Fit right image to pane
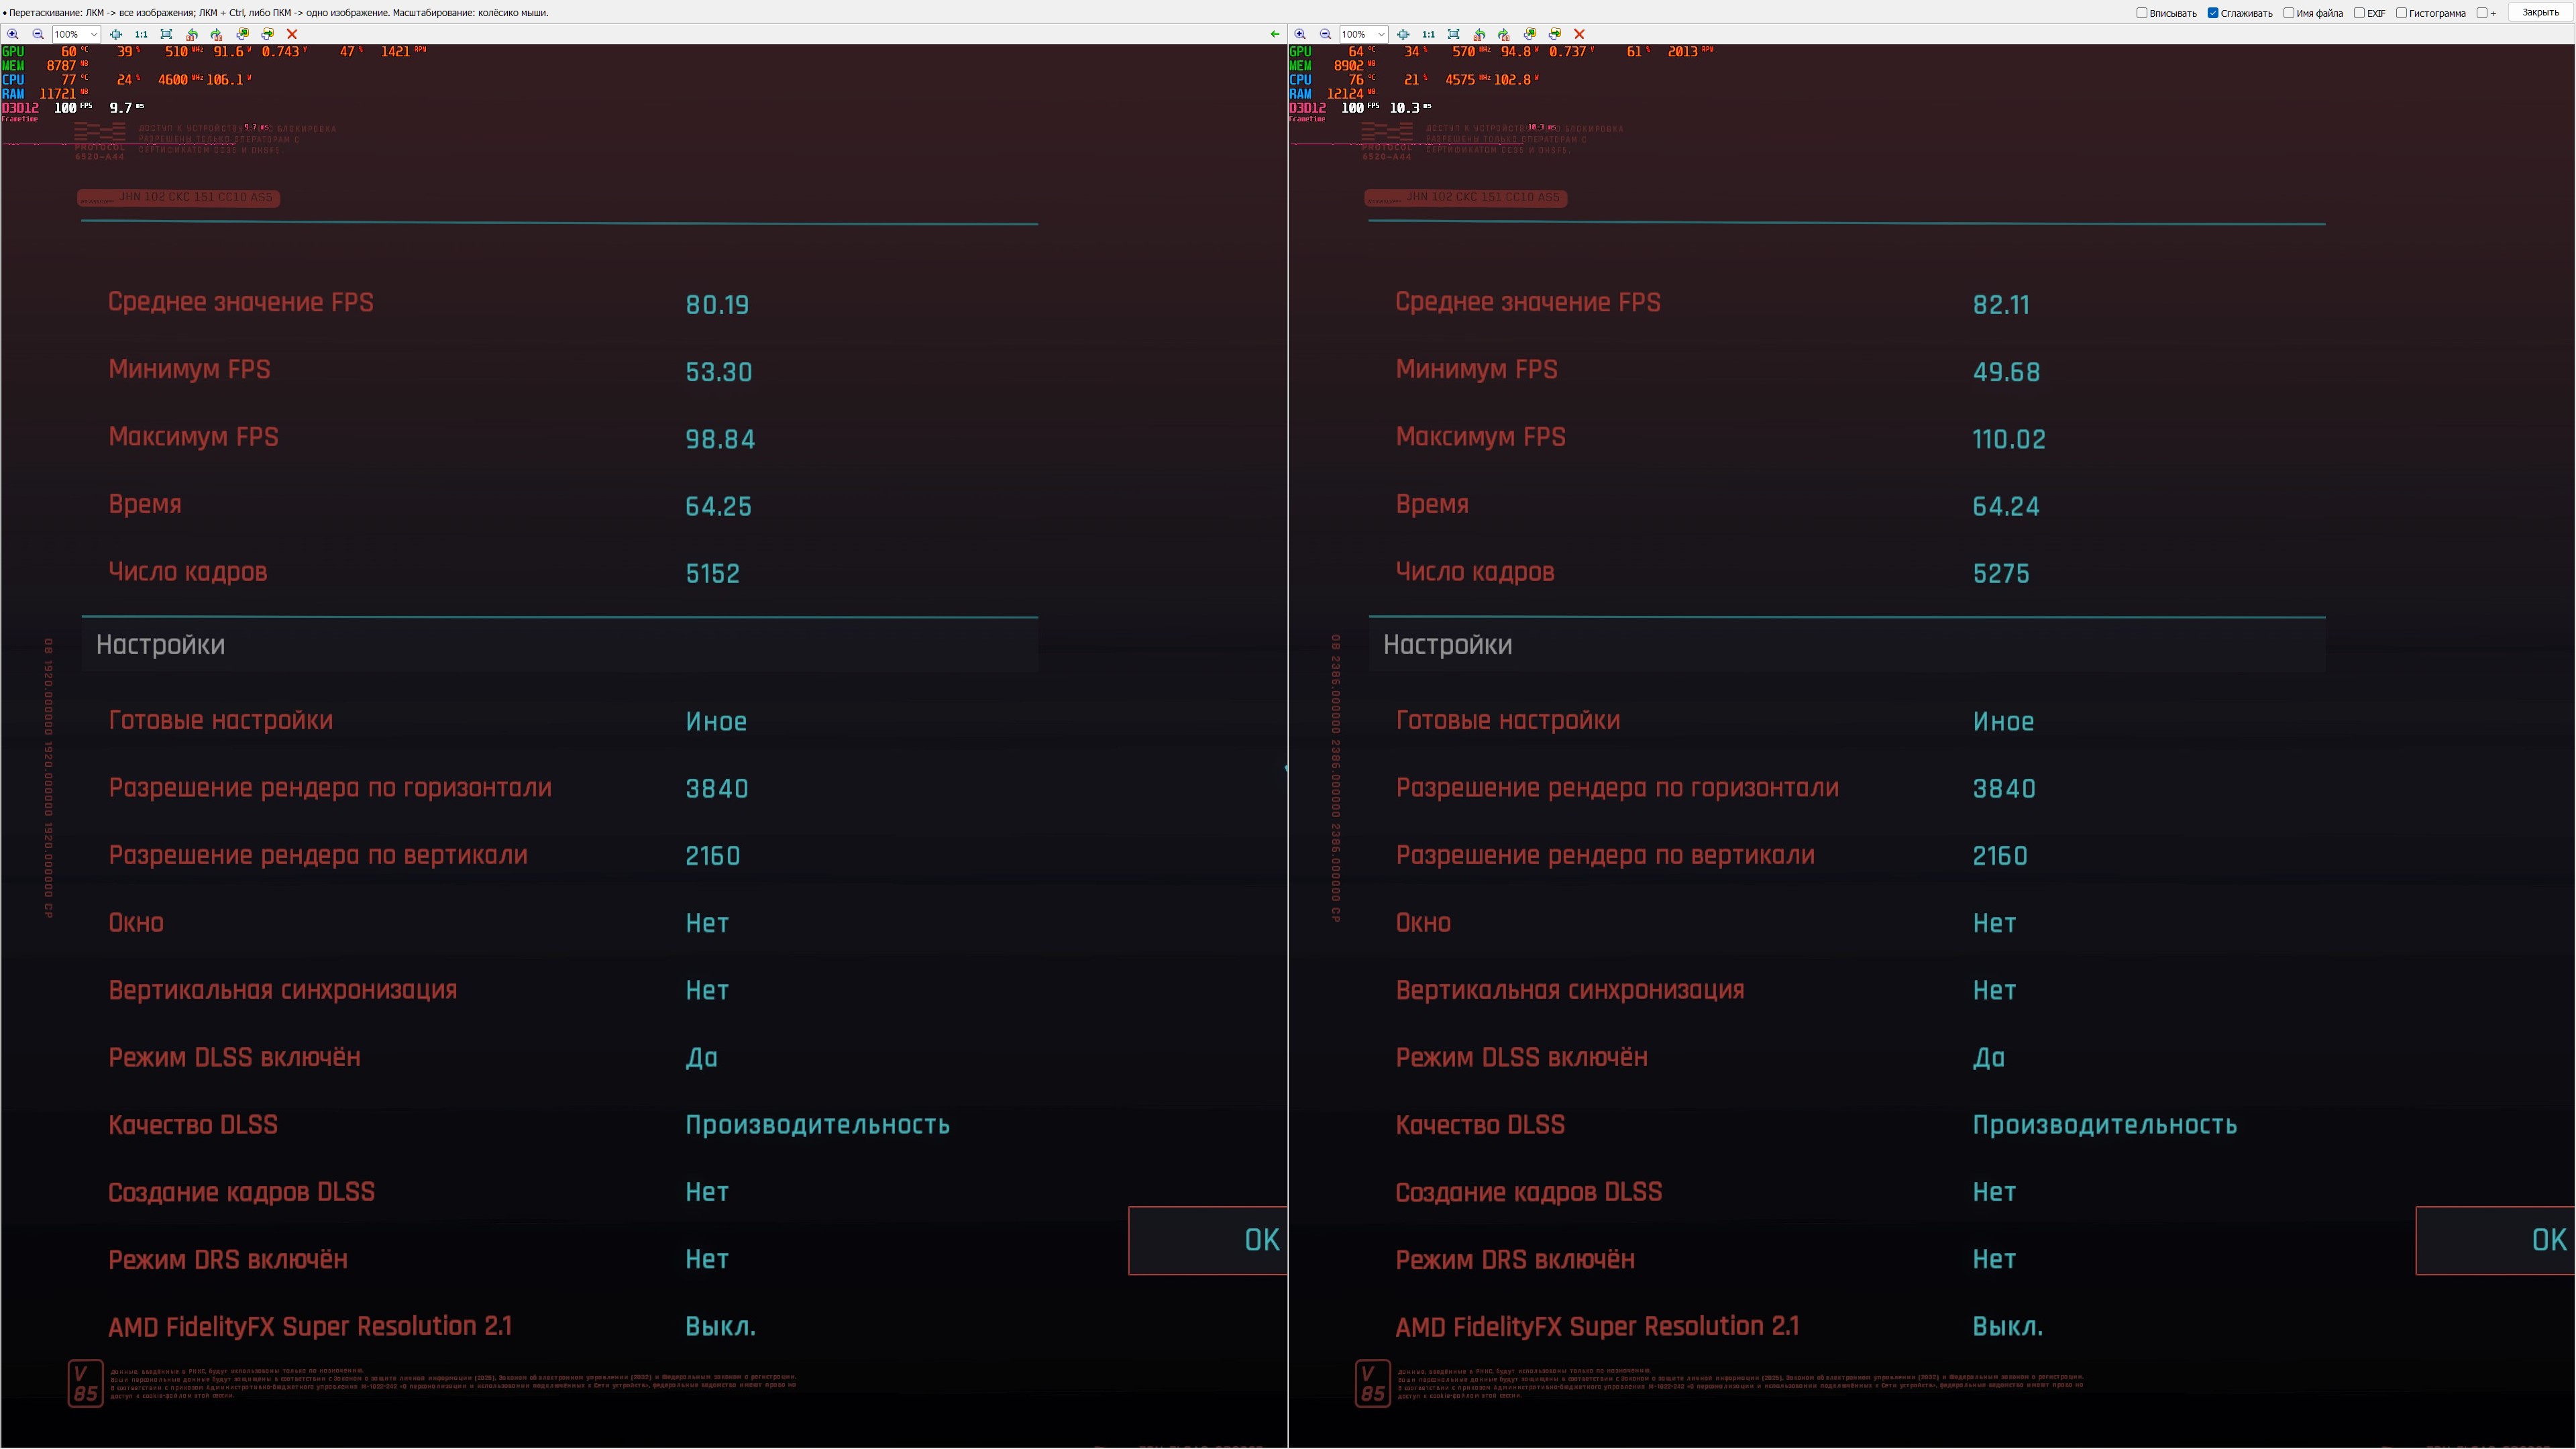Viewport: 2576px width, 1449px height. point(1454,35)
